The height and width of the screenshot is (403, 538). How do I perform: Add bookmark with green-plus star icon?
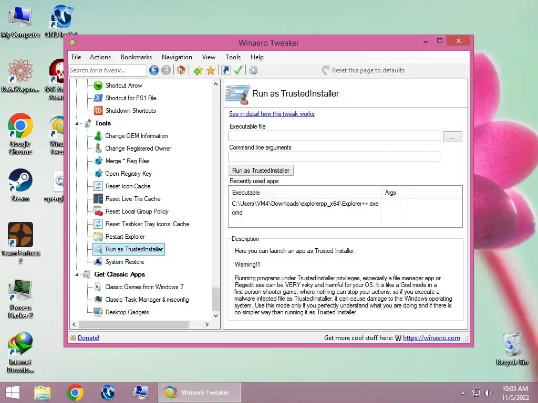pyautogui.click(x=198, y=71)
